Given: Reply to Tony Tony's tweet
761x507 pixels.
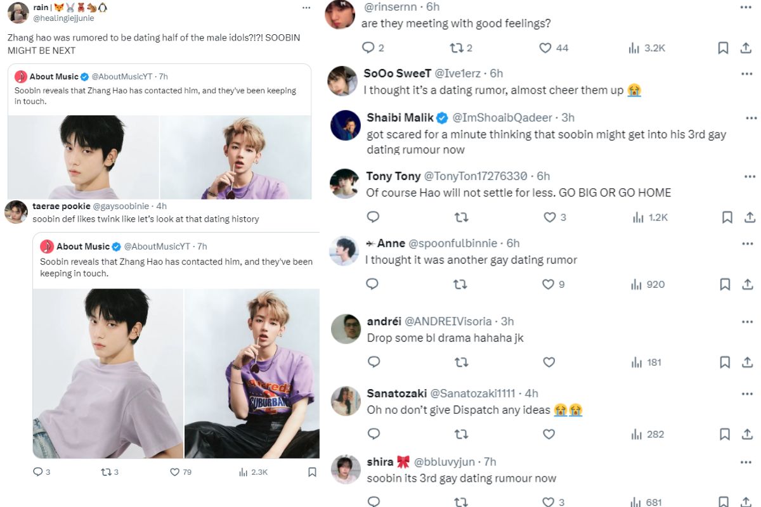Looking at the screenshot, I should pos(374,217).
